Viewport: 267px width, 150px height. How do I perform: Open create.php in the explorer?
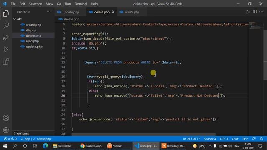pyautogui.click(x=33, y=25)
